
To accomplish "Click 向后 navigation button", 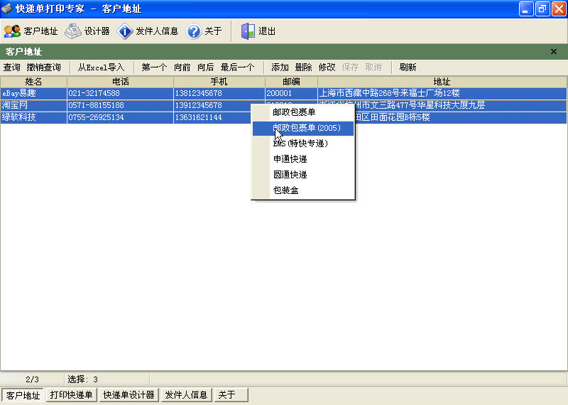I will (205, 67).
